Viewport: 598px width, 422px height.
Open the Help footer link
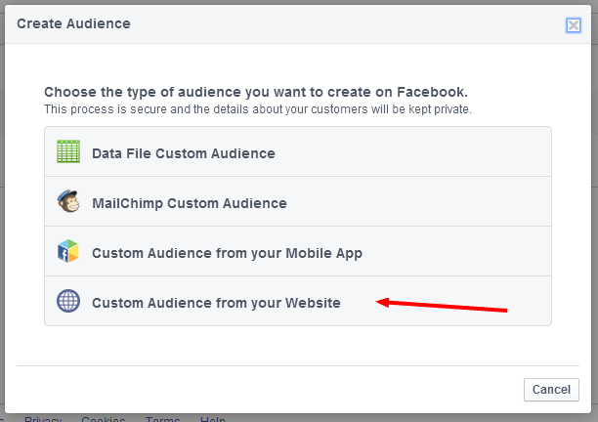coord(213,419)
